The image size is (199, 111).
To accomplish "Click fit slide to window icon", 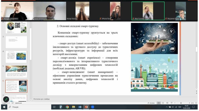I will pos(196,103).
